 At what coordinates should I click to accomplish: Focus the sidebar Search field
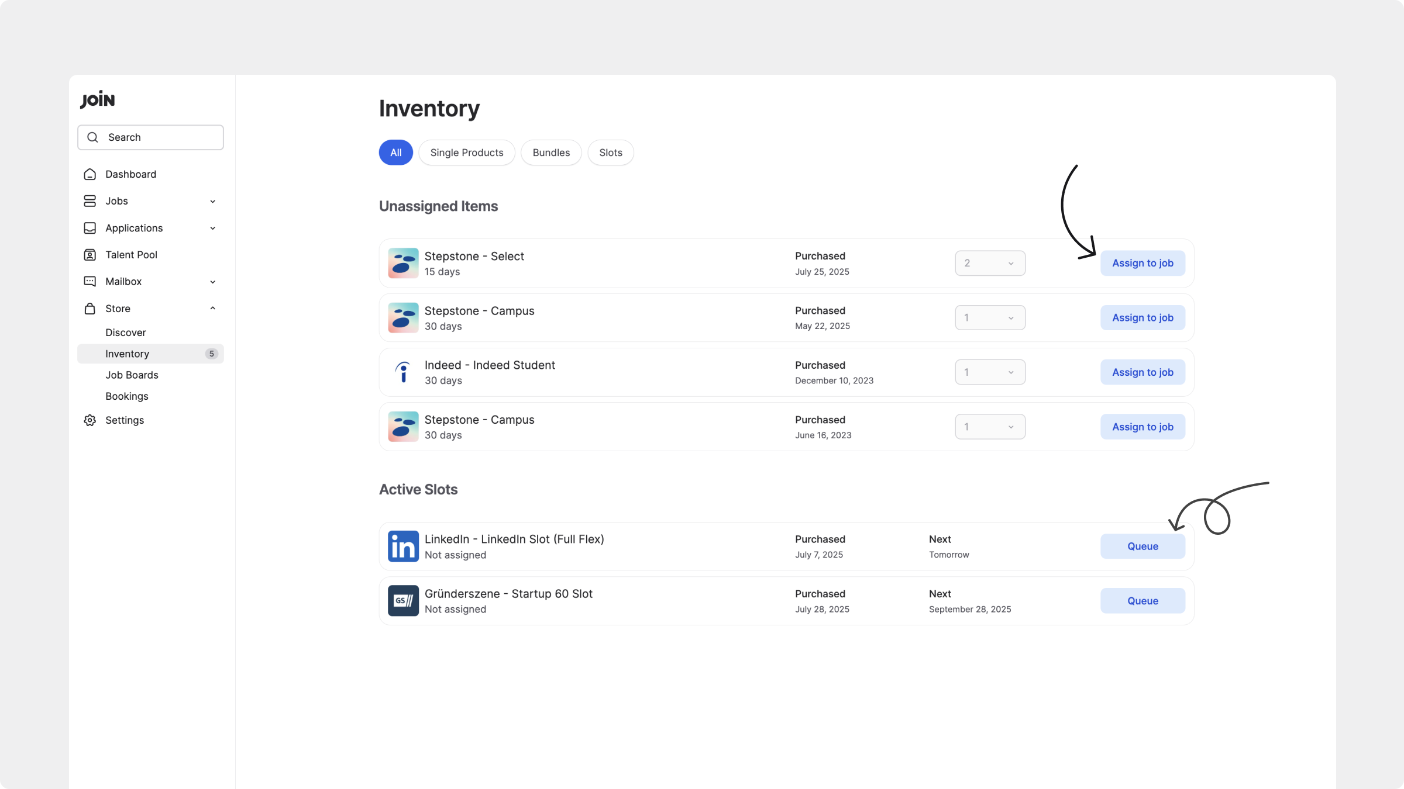158,137
